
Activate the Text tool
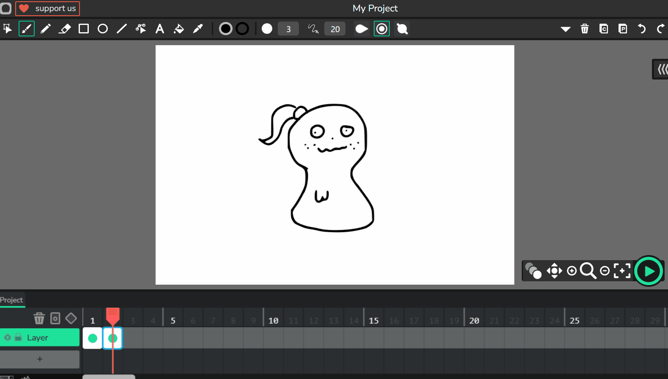point(159,29)
